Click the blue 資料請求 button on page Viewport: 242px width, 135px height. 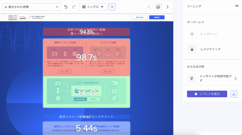(x=157, y=17)
